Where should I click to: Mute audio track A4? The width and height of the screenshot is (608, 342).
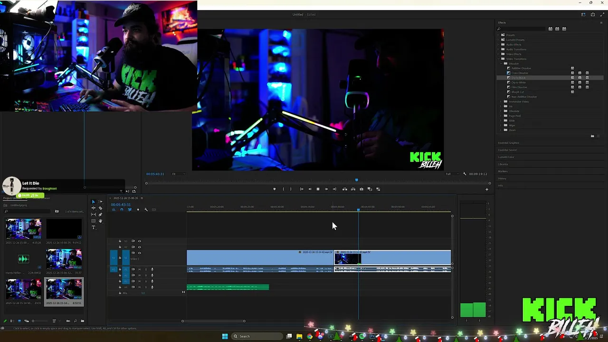coord(140,287)
